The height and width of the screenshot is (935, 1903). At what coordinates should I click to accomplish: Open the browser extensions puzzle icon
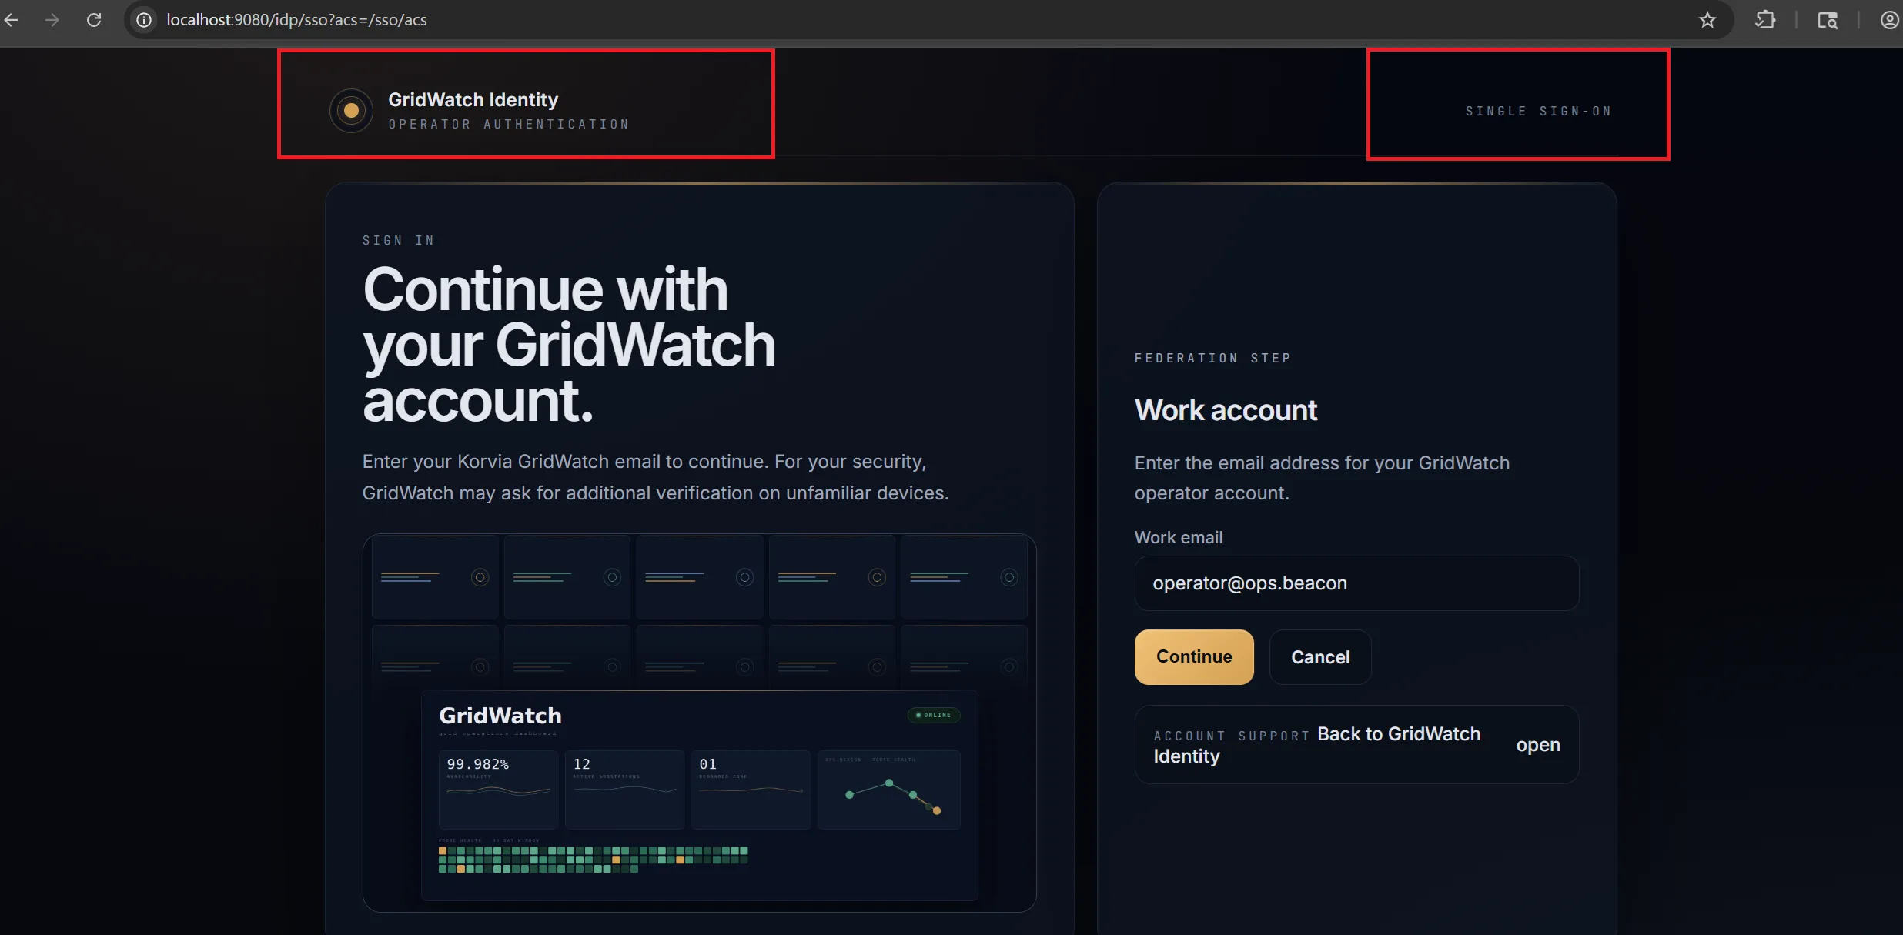[1765, 20]
